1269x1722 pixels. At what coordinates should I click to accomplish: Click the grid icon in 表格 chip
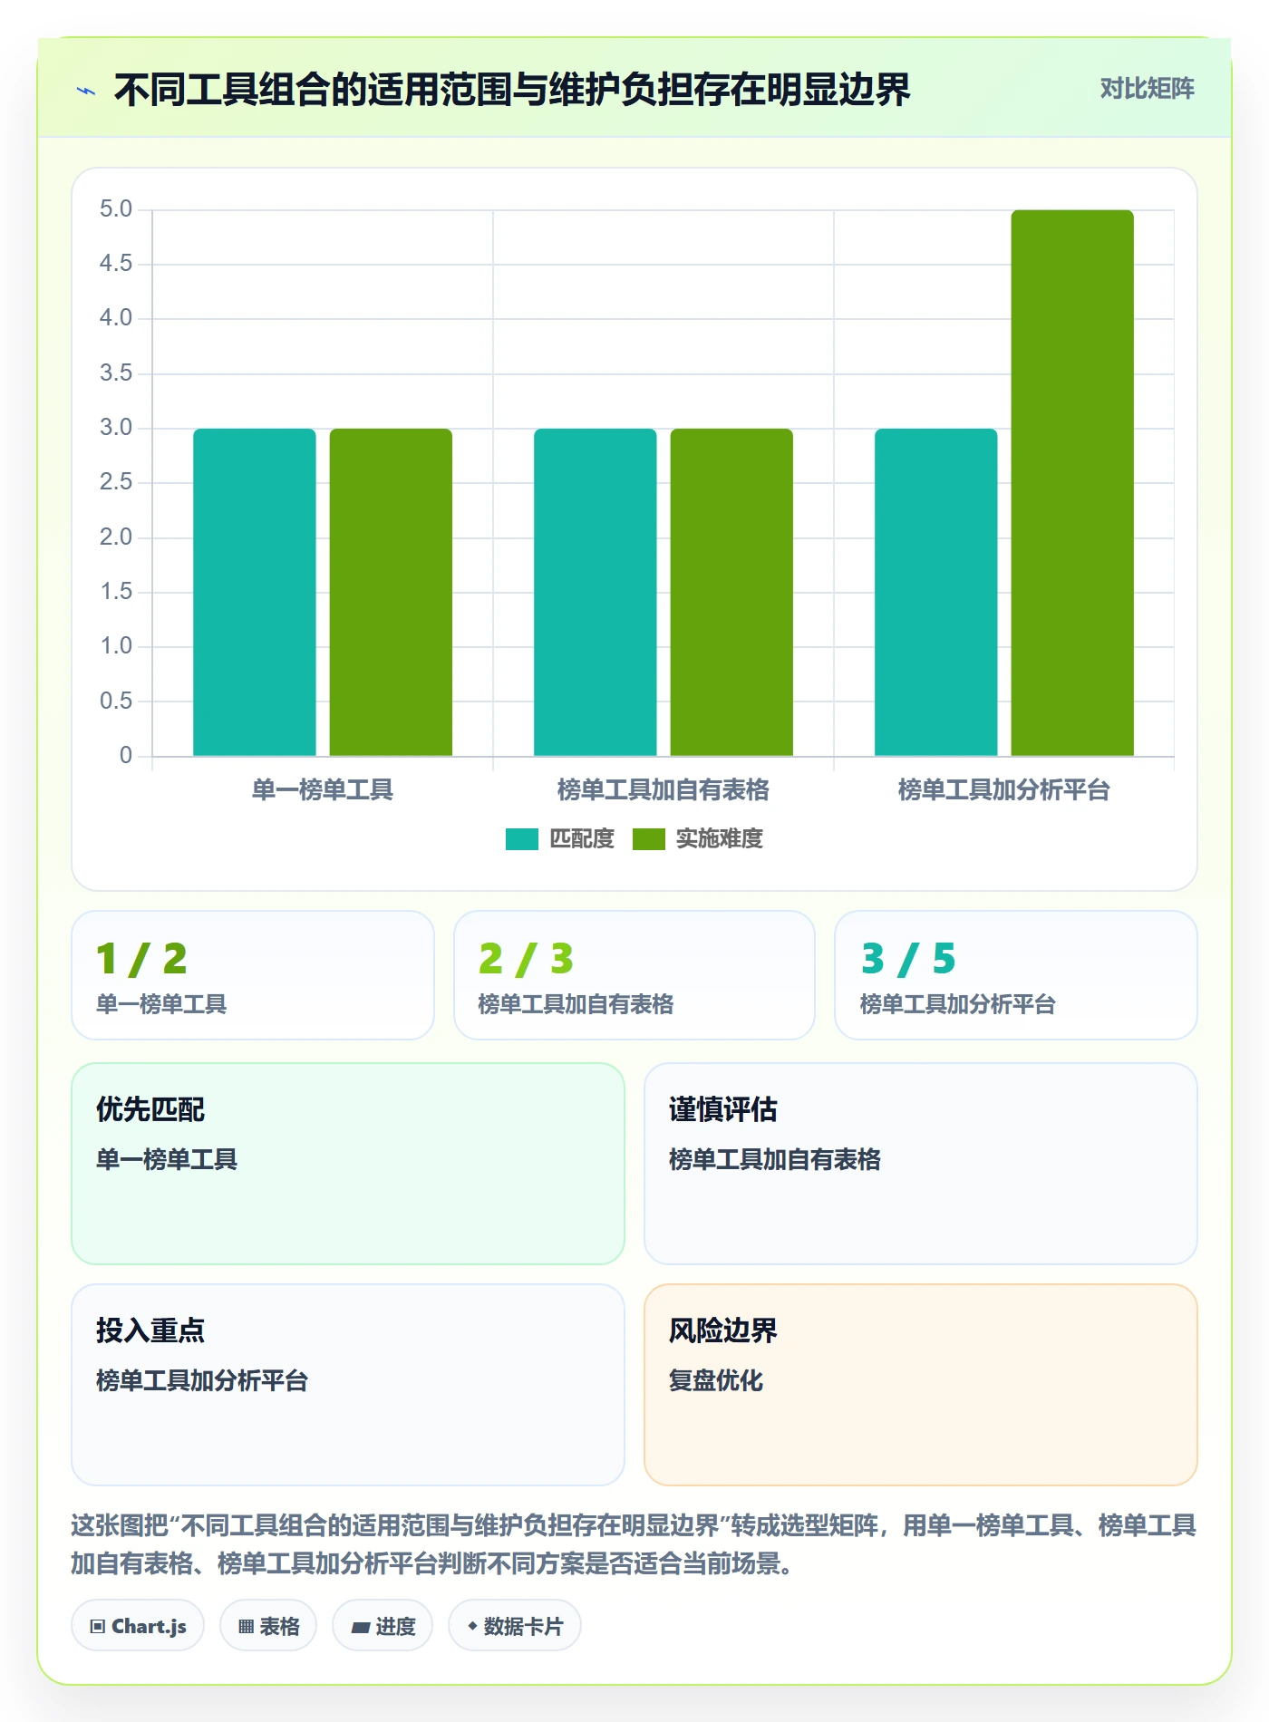[x=247, y=1627]
